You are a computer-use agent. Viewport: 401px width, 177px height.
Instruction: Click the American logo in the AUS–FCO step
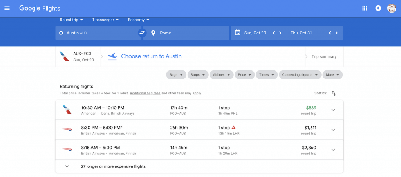(64, 56)
